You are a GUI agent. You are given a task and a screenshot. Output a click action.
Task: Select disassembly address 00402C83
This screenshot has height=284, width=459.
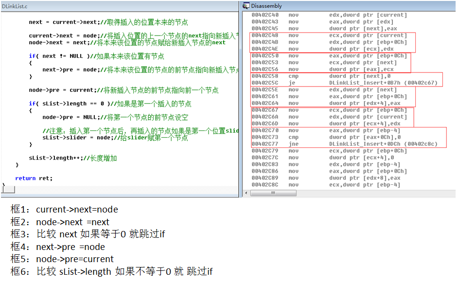265,164
